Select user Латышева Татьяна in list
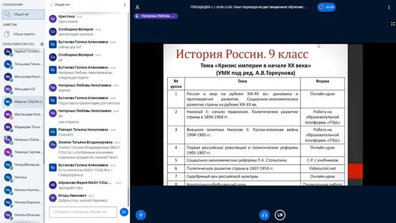This screenshot has height=223, width=396. 23,64
